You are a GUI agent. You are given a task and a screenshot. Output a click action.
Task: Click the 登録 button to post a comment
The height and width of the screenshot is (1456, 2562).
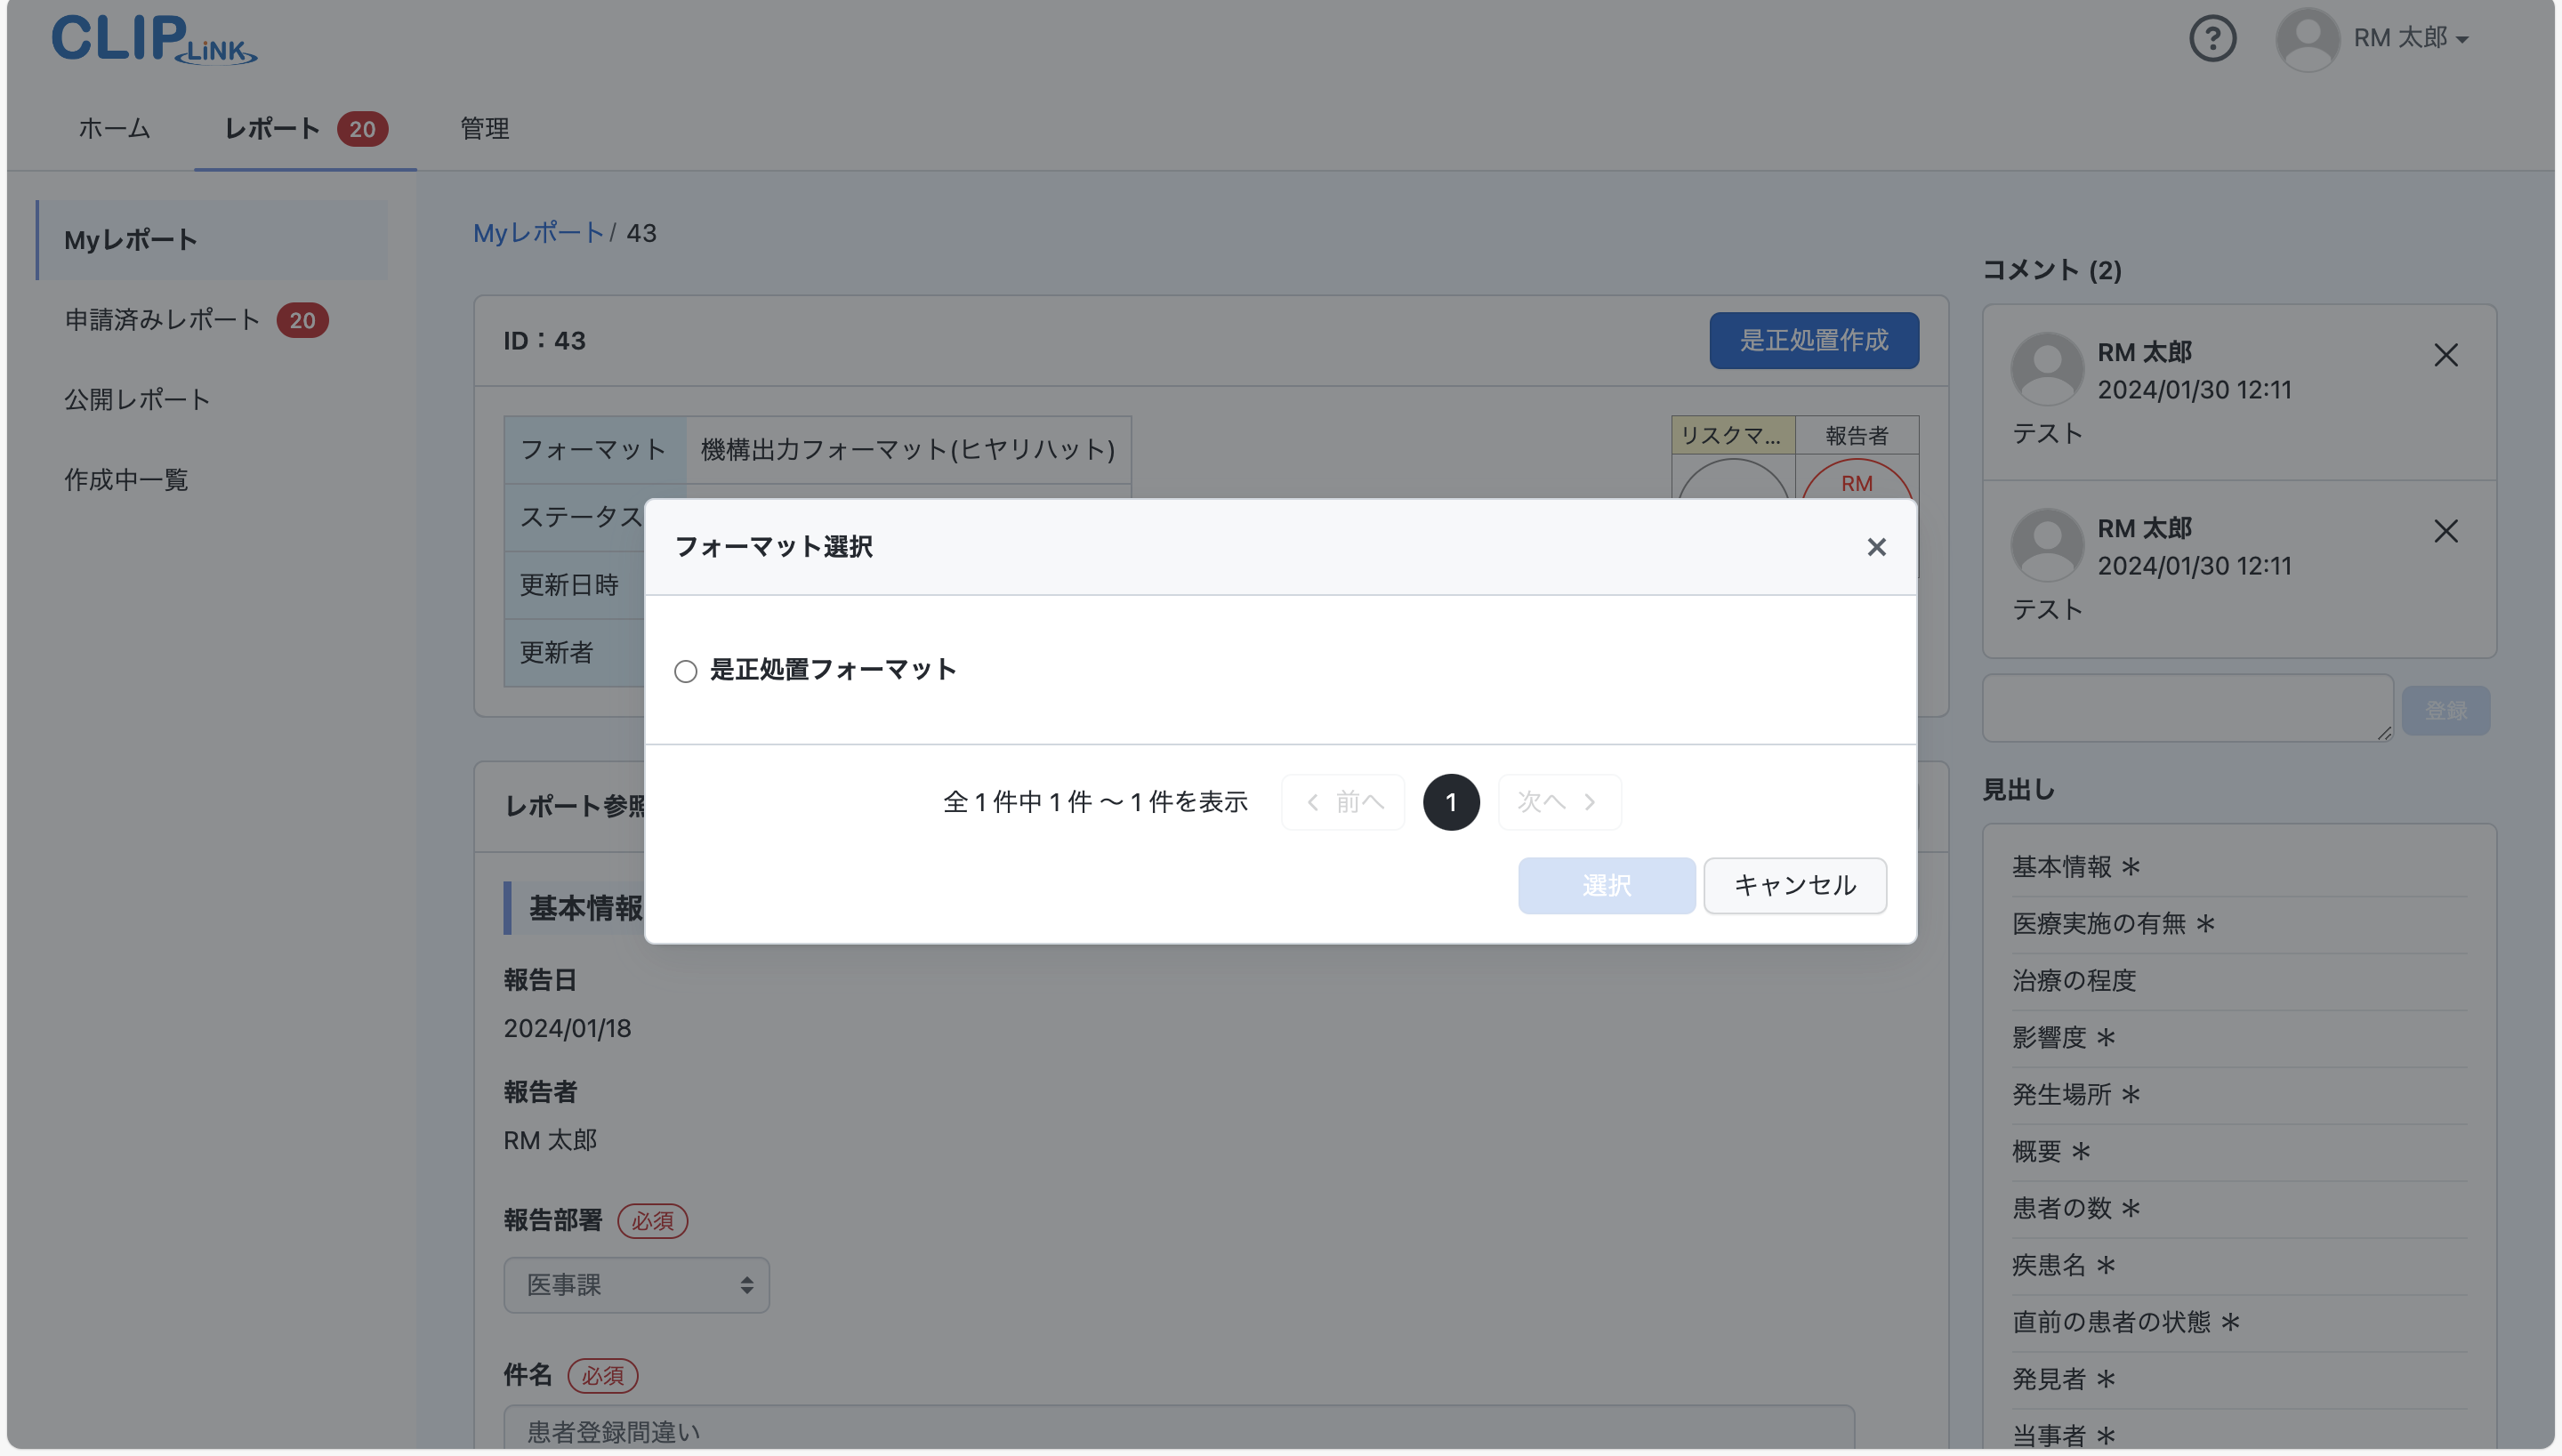point(2446,709)
